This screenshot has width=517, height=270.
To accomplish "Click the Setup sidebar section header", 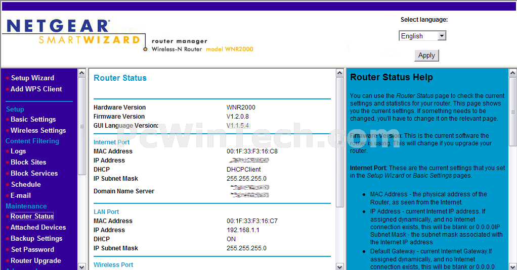I will [x=15, y=109].
